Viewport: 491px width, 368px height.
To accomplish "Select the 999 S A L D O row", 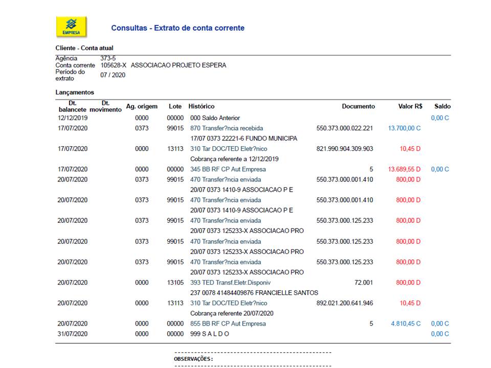I will pyautogui.click(x=209, y=334).
